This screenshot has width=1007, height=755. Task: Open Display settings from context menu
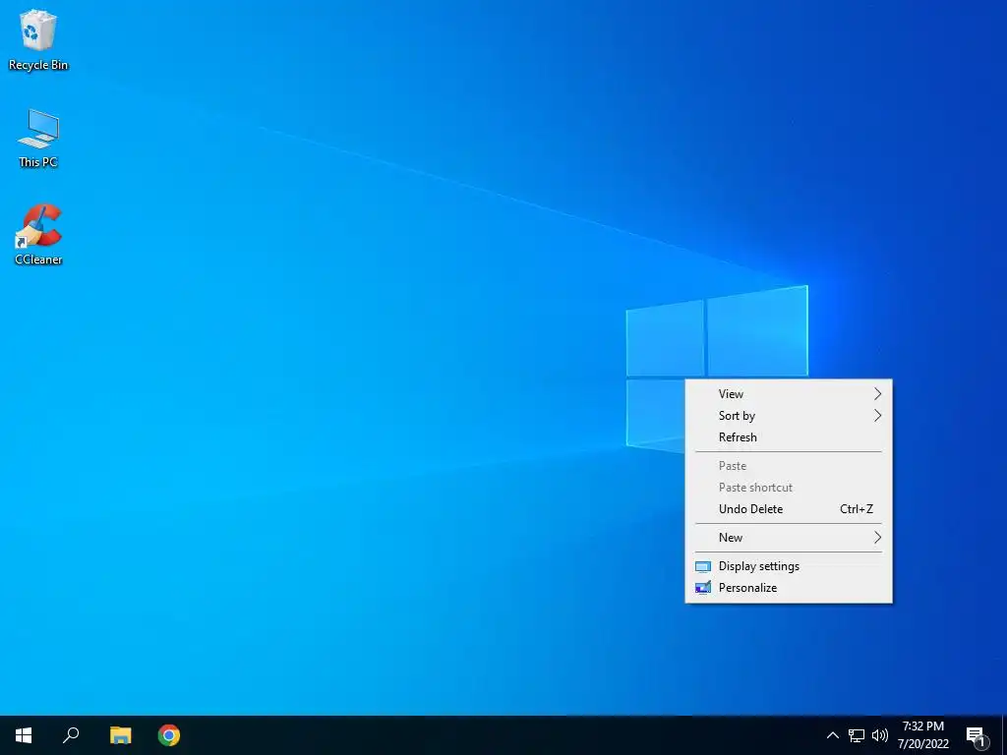(x=789, y=566)
